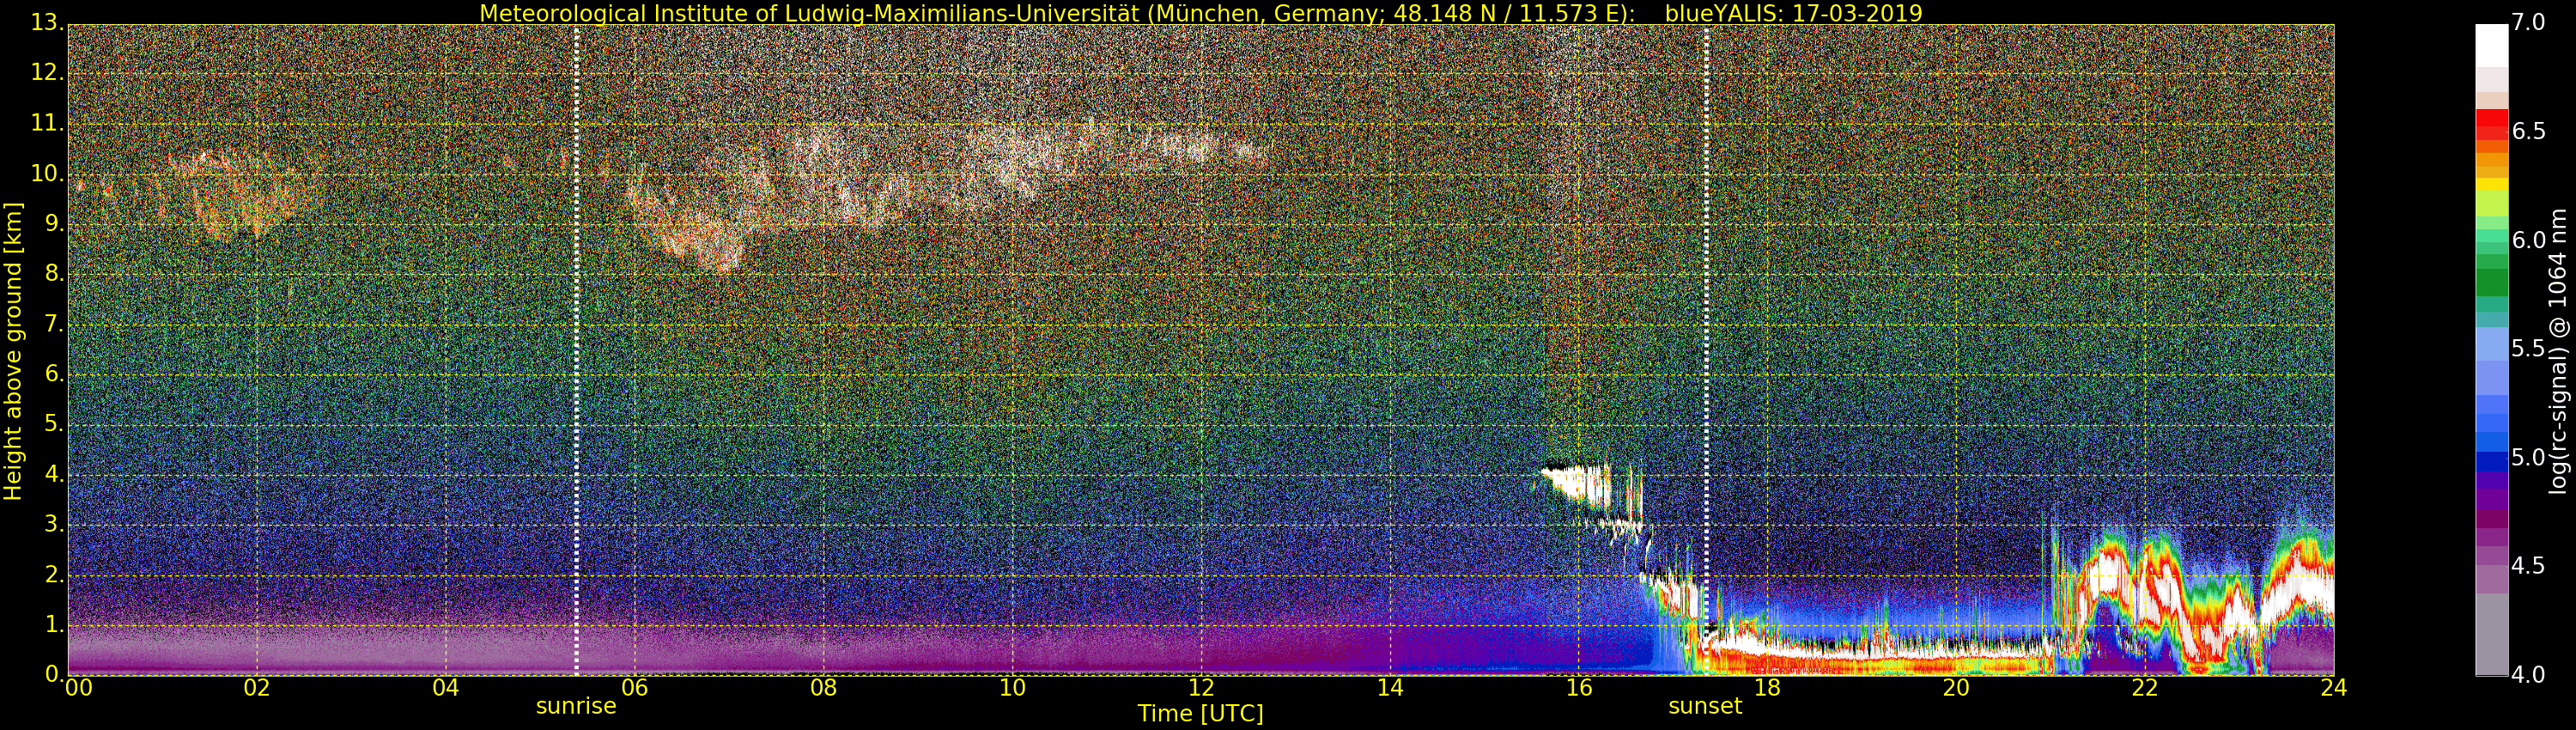Image resolution: width=2576 pixels, height=730 pixels.
Task: Click the '3.' tick on the height axis
Action: (x=54, y=524)
